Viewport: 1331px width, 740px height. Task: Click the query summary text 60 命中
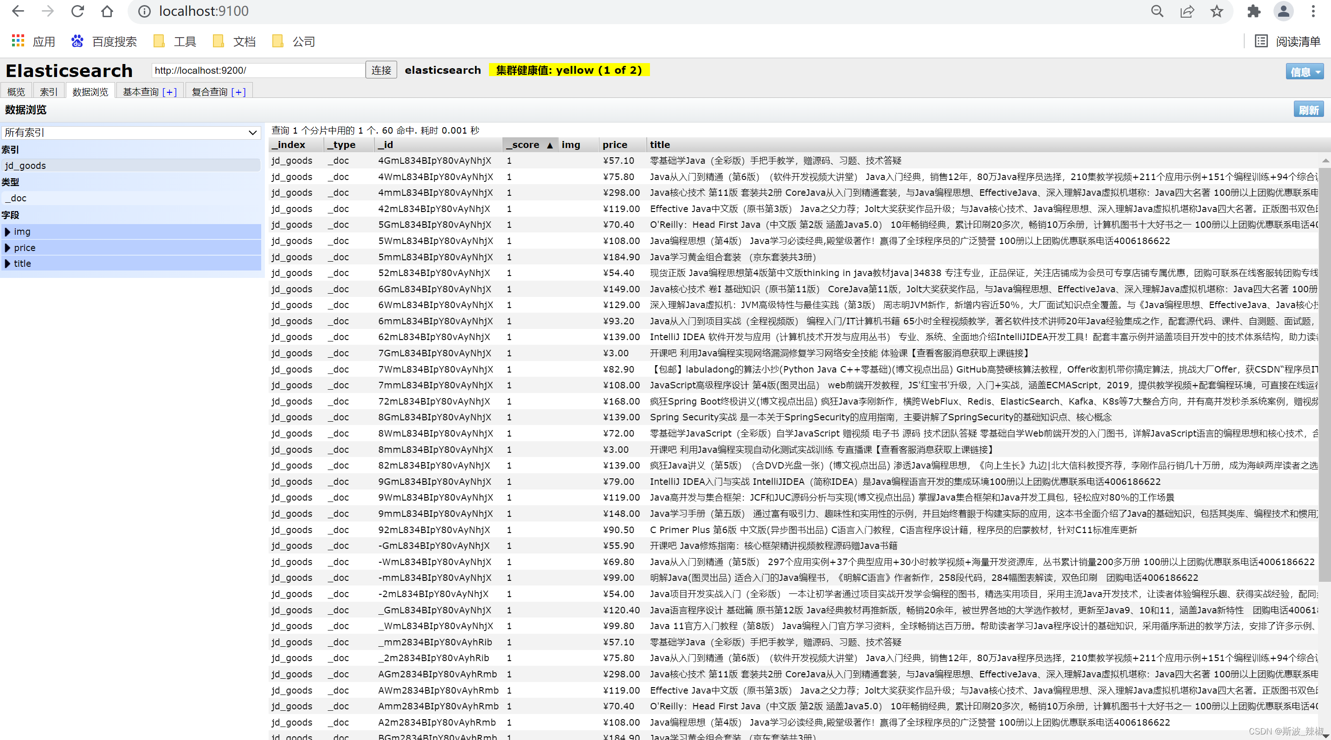(399, 130)
